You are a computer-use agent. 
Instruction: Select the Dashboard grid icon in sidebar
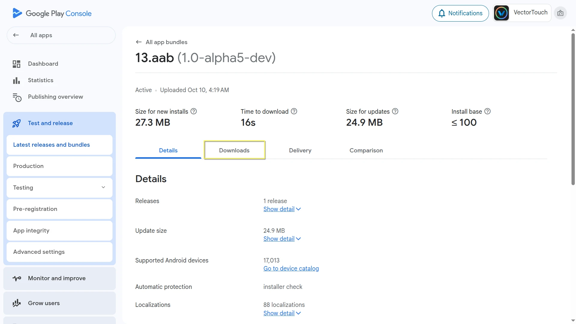pos(16,64)
